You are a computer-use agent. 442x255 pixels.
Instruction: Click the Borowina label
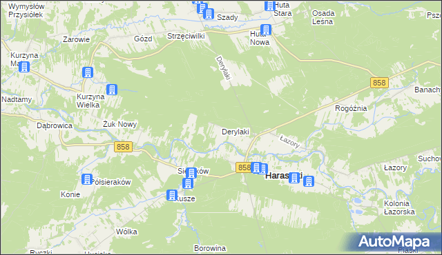pos(210,248)
